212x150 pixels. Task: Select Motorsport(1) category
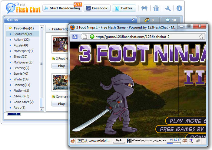[x=23, y=51]
